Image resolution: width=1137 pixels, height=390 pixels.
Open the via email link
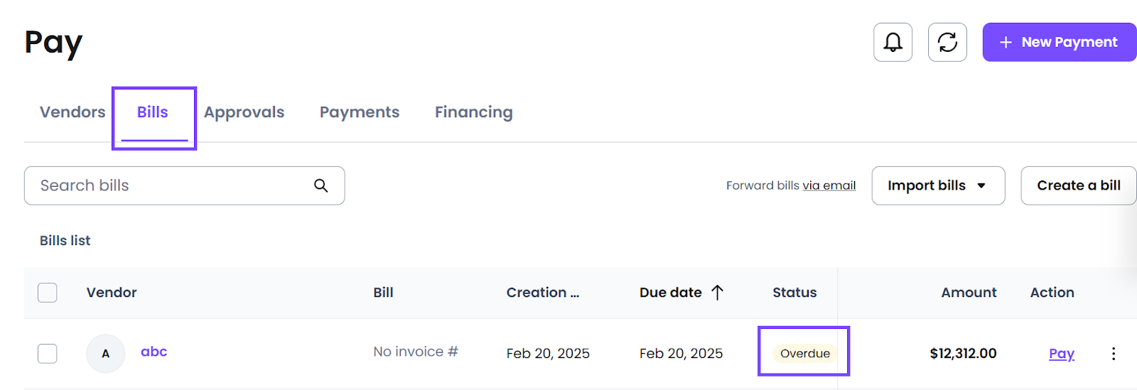829,185
